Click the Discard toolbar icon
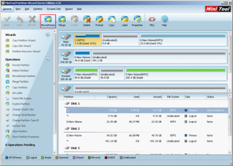The width and height of the screenshot is (233, 166). coord(32,19)
